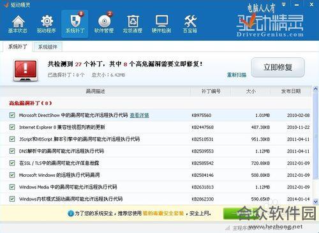Sort by the 发布日期 column header
This screenshot has height=233, width=319.
[291, 91]
